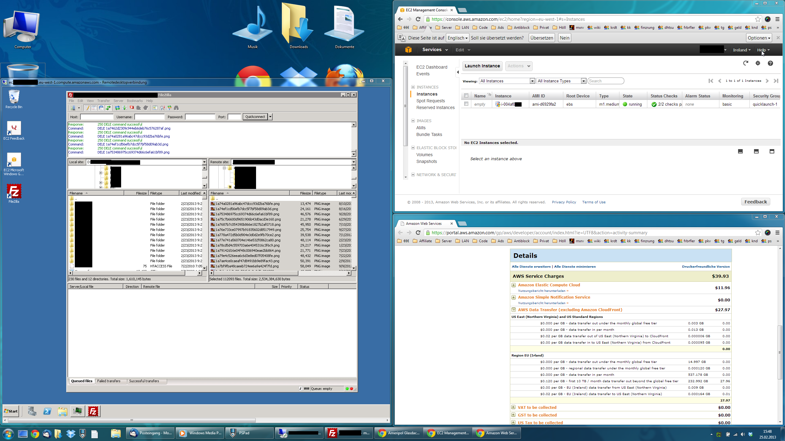The image size is (785, 441).
Task: Open Site Manager dropdown arrow in FileZilla
Action: [x=79, y=108]
